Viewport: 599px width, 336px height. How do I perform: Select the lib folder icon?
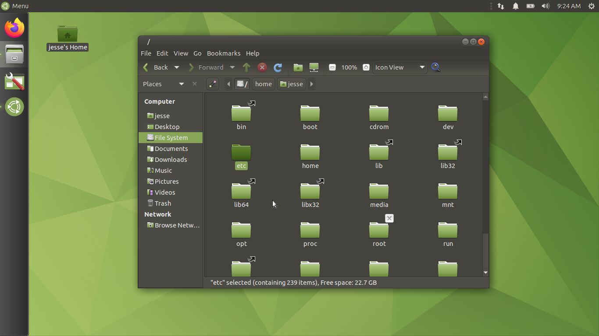(x=379, y=152)
